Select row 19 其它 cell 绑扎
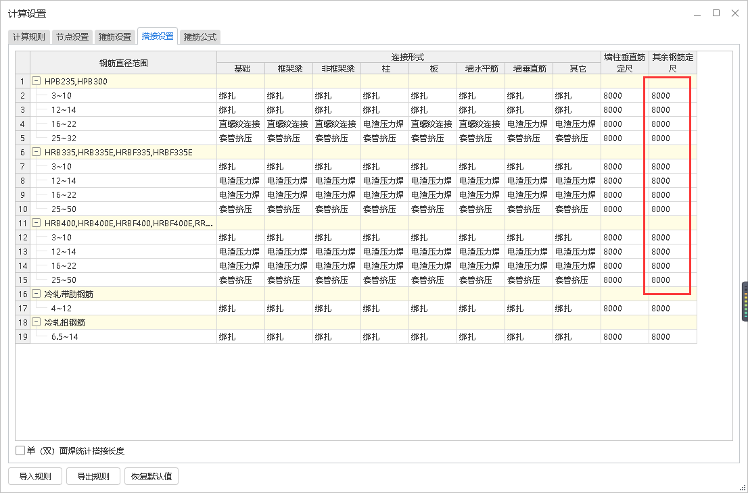 pos(577,337)
